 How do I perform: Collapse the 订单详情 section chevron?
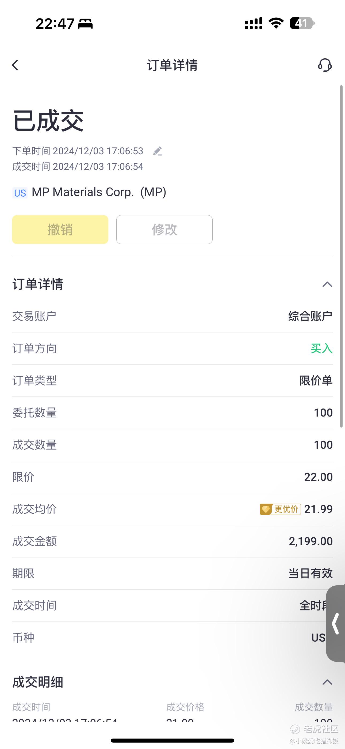point(327,284)
